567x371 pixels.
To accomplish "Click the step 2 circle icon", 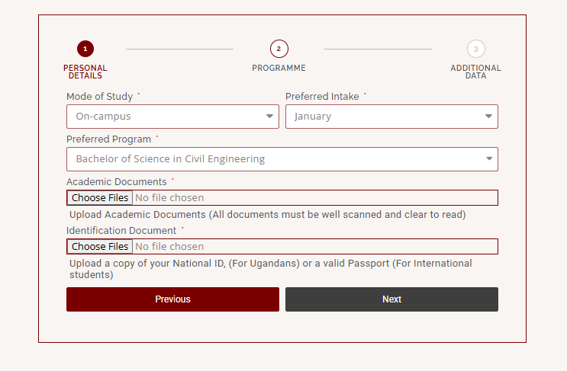I will click(279, 49).
